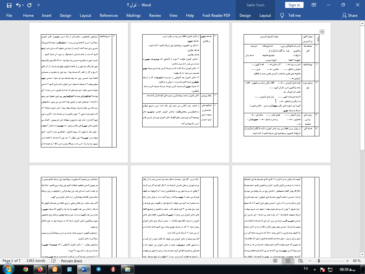
Task: Open the blue arrow app on taskbar
Action: (x=69, y=269)
